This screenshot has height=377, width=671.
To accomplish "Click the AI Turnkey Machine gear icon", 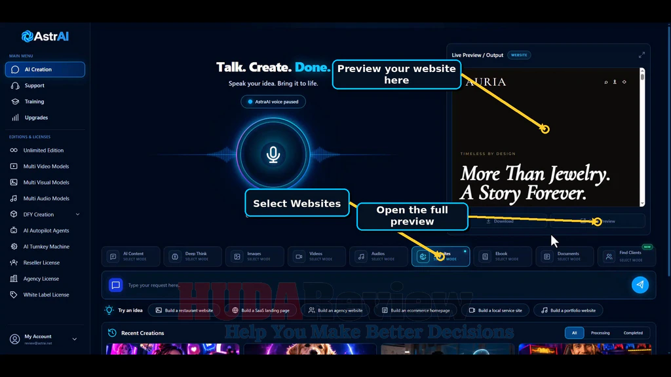I will 14,247.
